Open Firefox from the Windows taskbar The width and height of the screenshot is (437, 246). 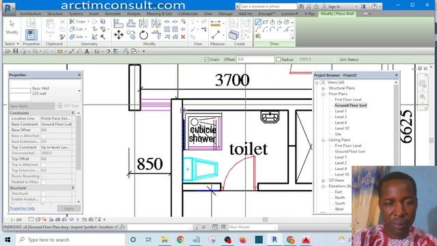[x=243, y=240]
